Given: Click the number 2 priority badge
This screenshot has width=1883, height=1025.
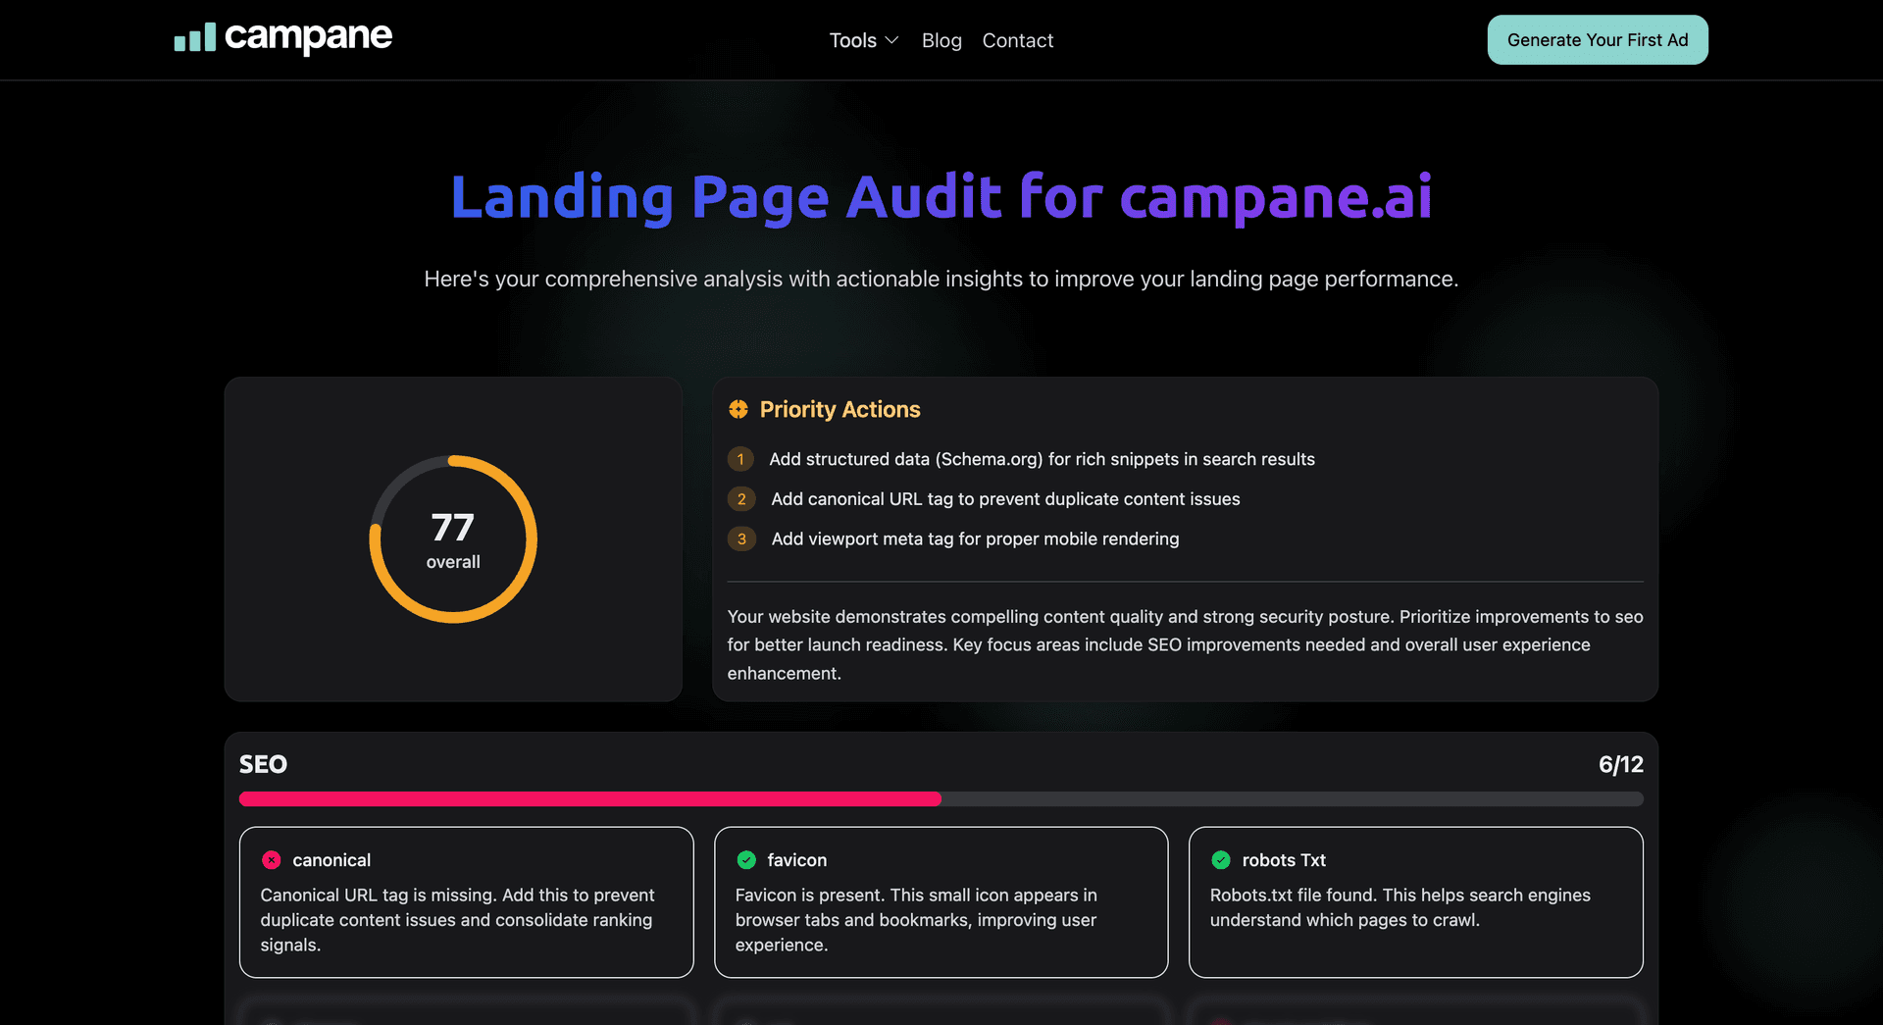Looking at the screenshot, I should 741,499.
